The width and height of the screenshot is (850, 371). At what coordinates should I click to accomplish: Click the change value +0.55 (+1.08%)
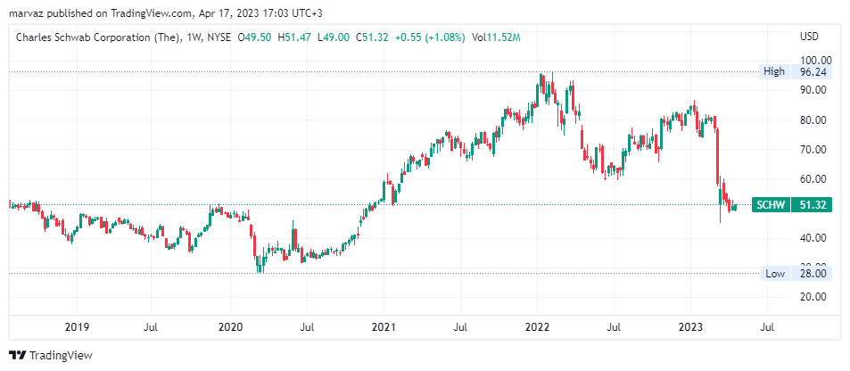(x=430, y=37)
